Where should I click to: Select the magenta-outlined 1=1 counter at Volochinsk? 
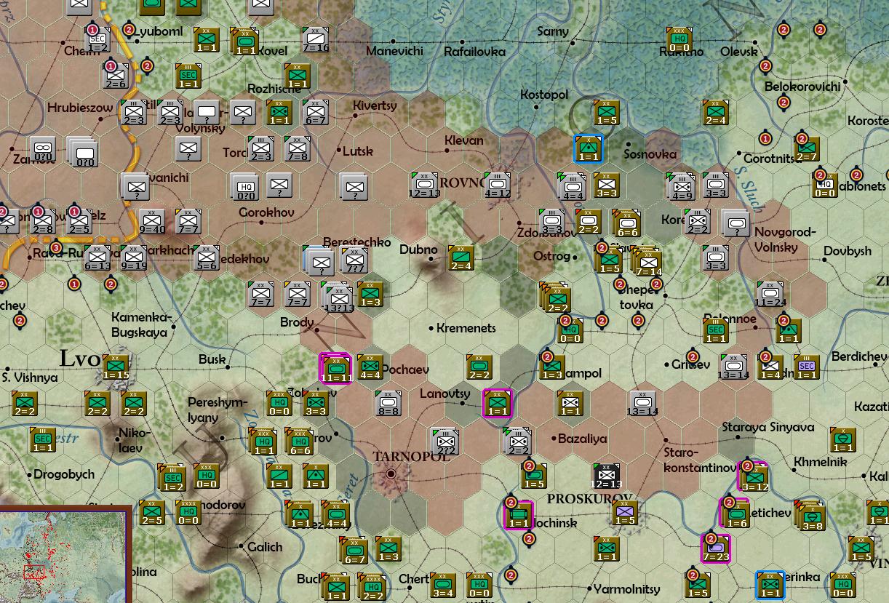coord(518,514)
